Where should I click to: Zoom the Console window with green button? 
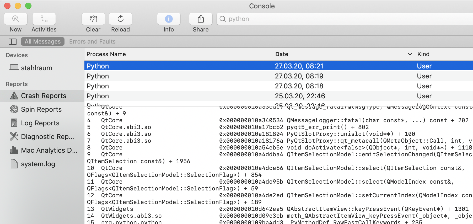coord(28,6)
